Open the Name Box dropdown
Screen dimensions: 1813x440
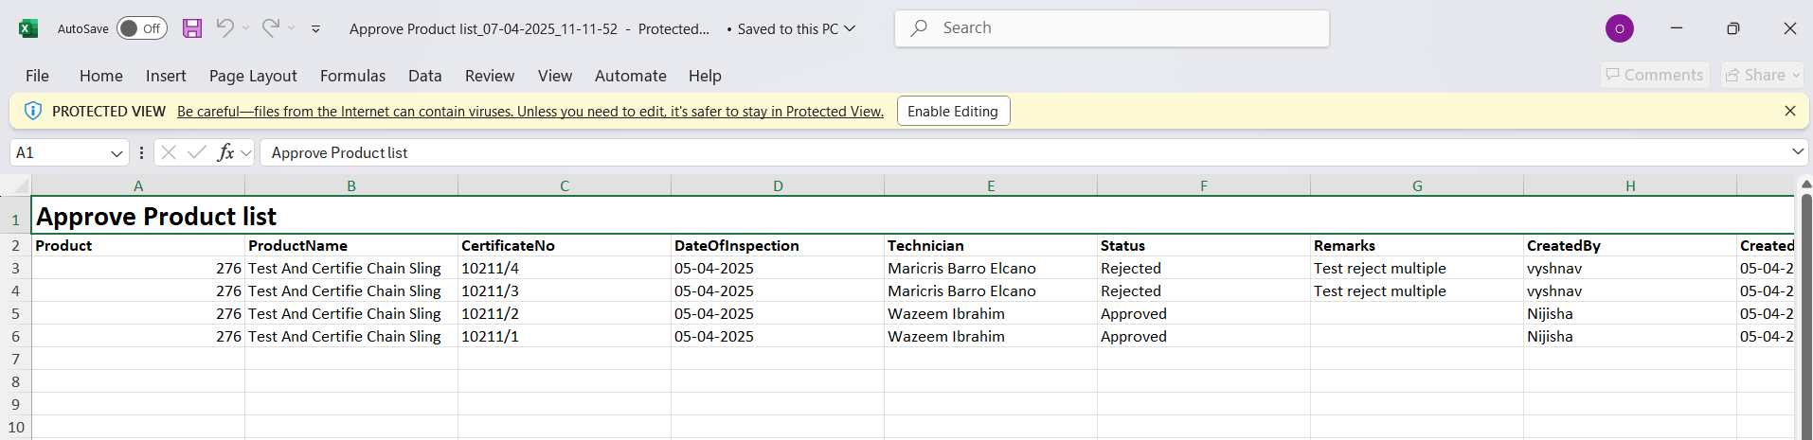coord(117,153)
